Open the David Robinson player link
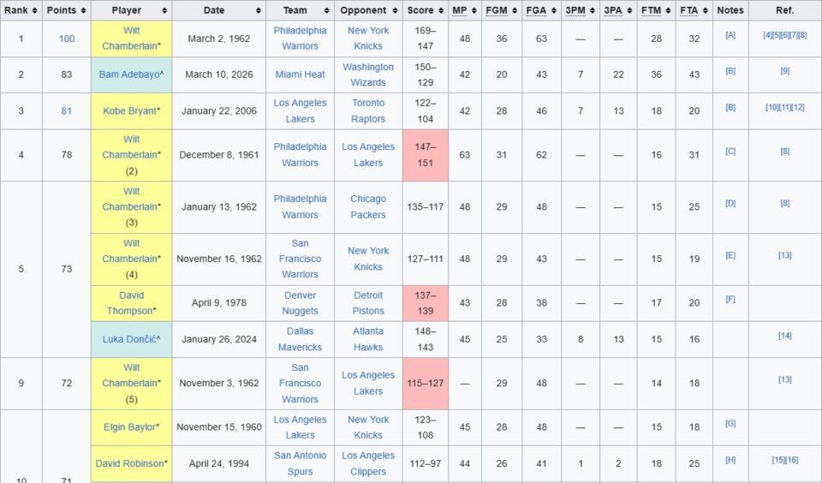Viewport: 822px width, 483px height. 129,463
